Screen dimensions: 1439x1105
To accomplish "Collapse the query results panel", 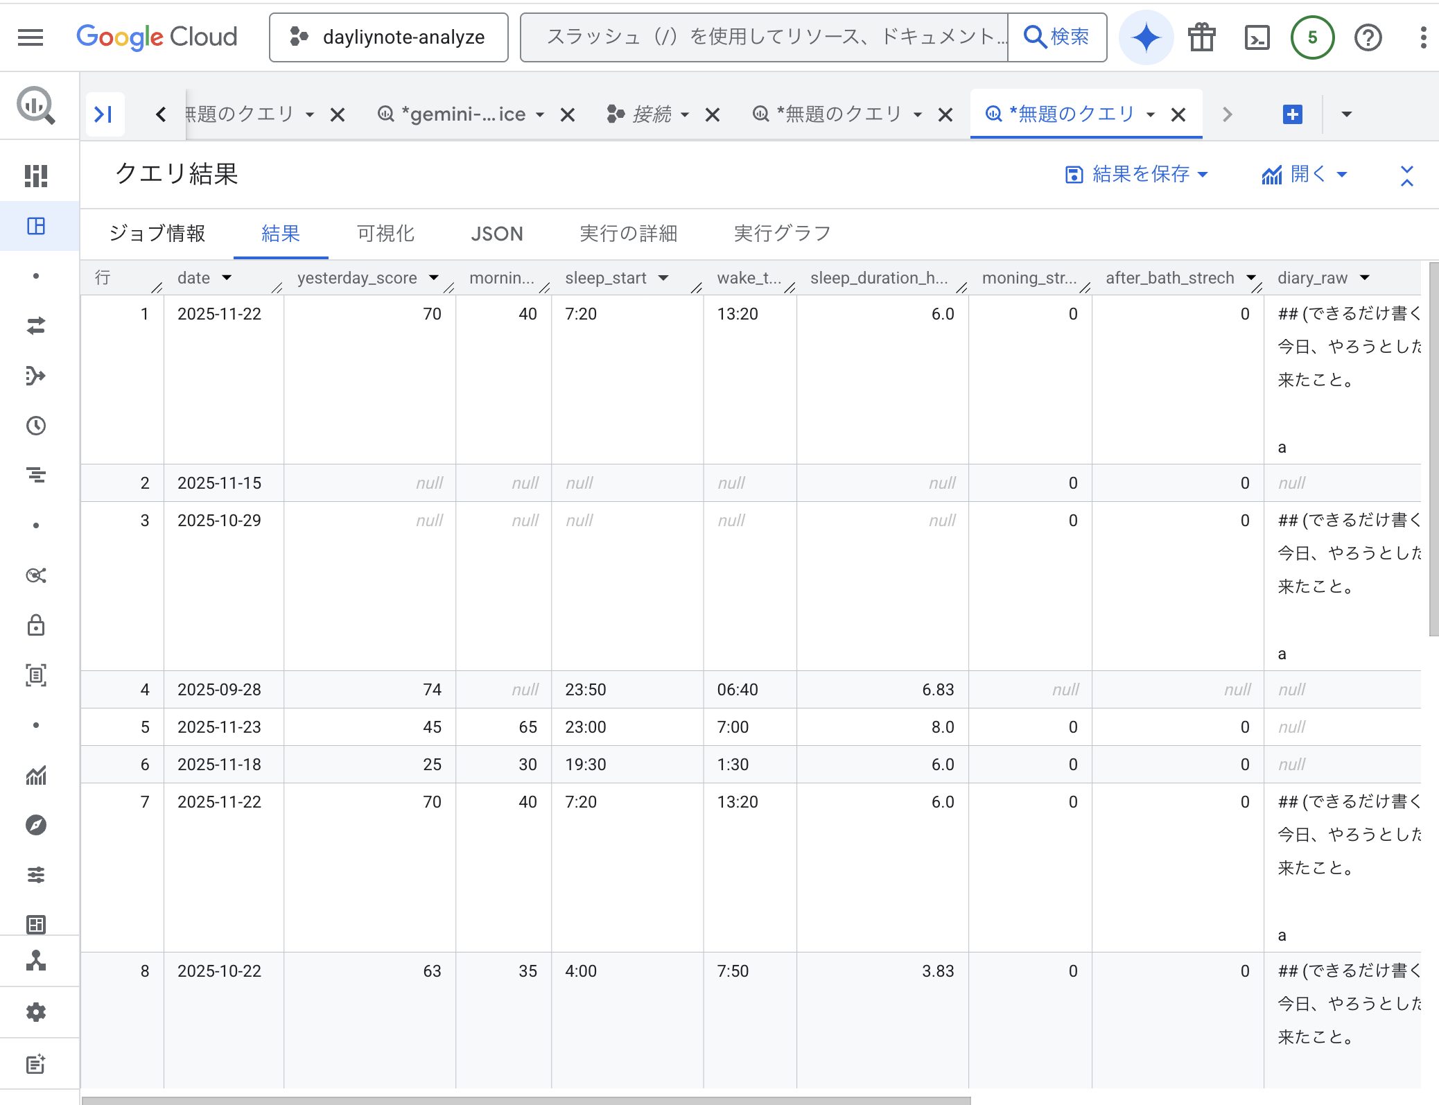I will (1406, 175).
